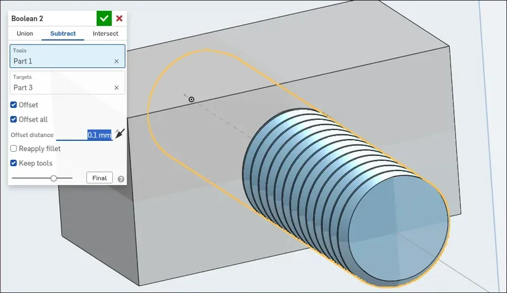Uncheck the Offset checkbox
Screen dimensions: 507x293
(x=14, y=104)
